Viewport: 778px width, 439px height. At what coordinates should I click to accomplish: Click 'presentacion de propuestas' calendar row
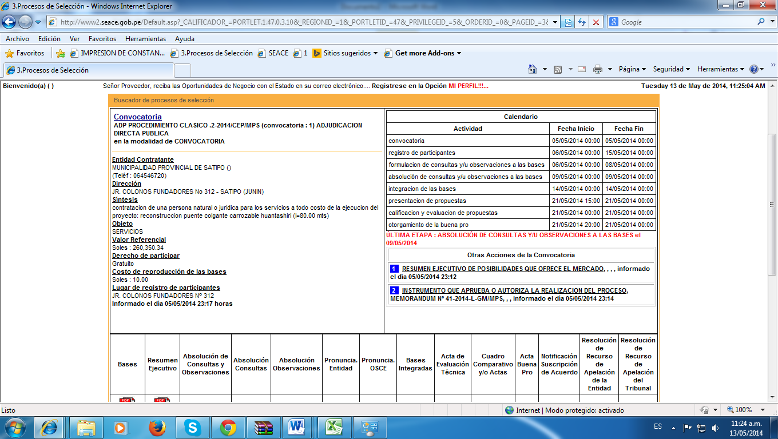pyautogui.click(x=521, y=201)
